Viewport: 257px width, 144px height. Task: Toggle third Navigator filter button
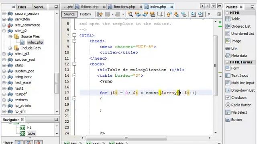coord(38,142)
